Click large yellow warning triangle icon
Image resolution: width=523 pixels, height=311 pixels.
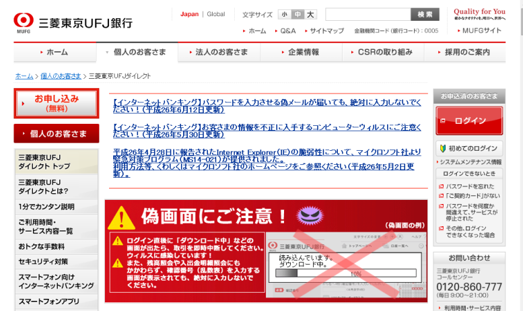point(121,218)
